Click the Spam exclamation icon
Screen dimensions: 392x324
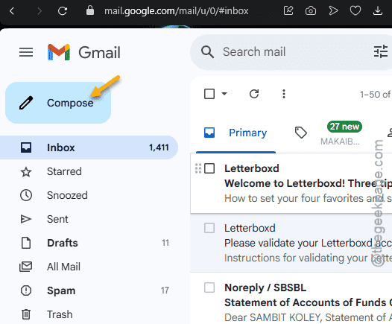coord(26,290)
